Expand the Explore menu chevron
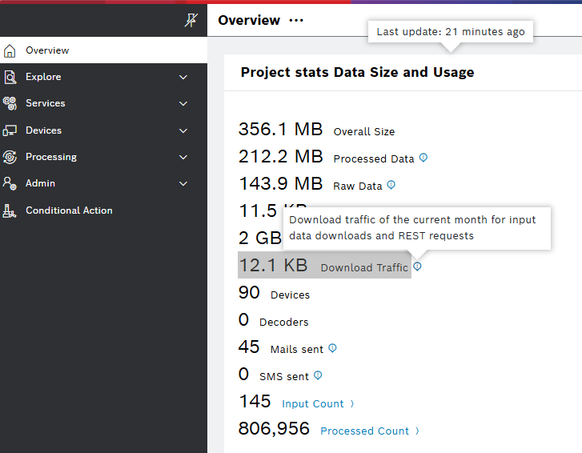The height and width of the screenshot is (453, 582). tap(183, 78)
